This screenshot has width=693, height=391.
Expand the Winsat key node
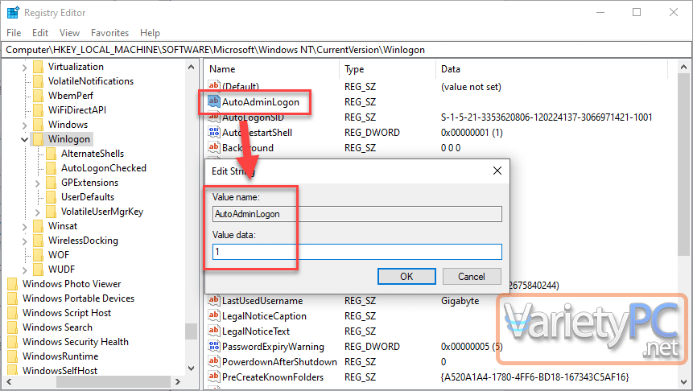(25, 227)
